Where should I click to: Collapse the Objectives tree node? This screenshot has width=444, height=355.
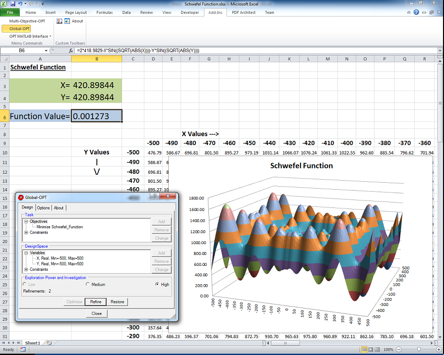(x=26, y=222)
